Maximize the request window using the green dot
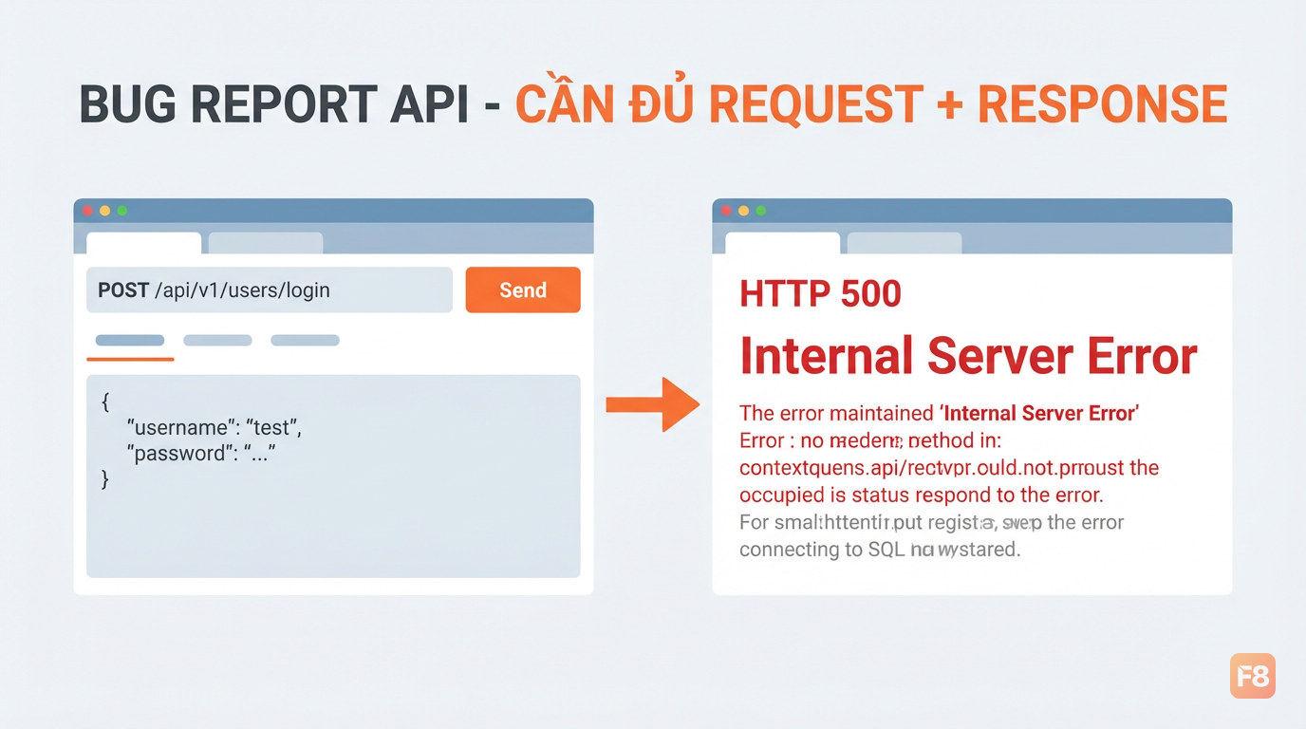This screenshot has height=729, width=1306. pos(121,211)
